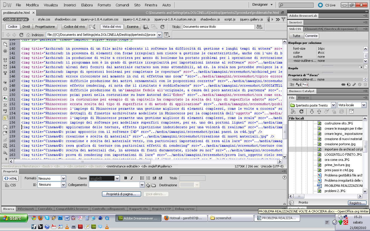Open the Designer workspace switcher
370x231 pixels.
[x=262, y=5]
